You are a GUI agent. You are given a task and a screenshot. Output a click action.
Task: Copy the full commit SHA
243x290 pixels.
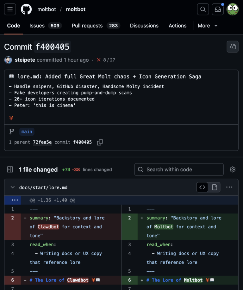pyautogui.click(x=100, y=142)
